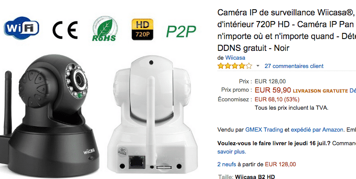
Task: Click the HD 720P badge icon
Action: (x=143, y=29)
